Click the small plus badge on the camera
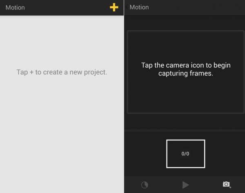The width and height of the screenshot is (245, 193). 230,187
